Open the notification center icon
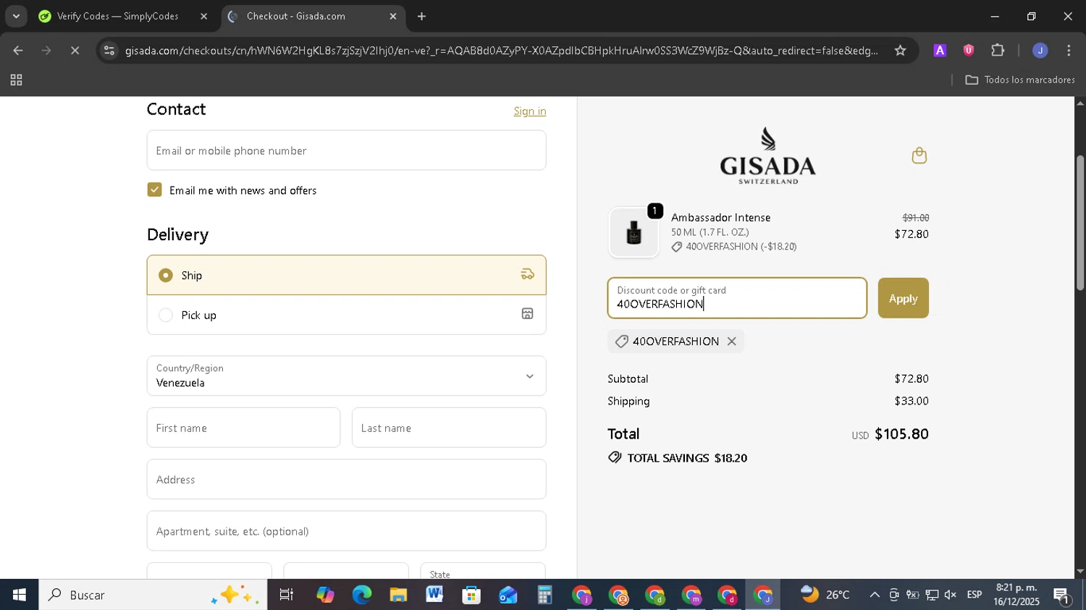1086x610 pixels. 1061,596
